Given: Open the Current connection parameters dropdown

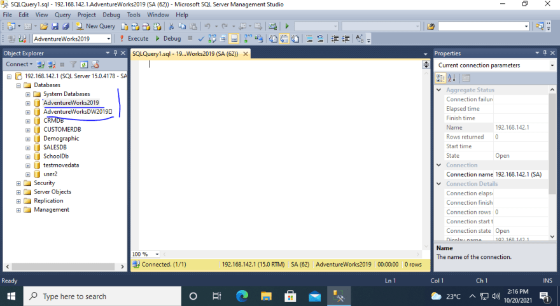Looking at the screenshot, I should (x=552, y=66).
